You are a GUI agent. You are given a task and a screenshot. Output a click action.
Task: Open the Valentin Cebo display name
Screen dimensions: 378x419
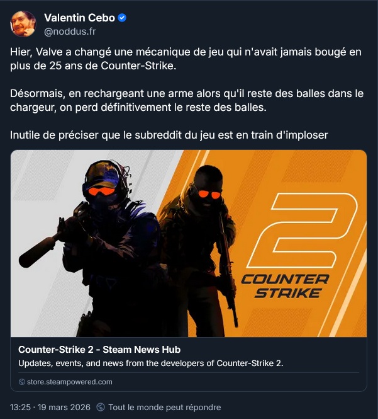tap(79, 18)
